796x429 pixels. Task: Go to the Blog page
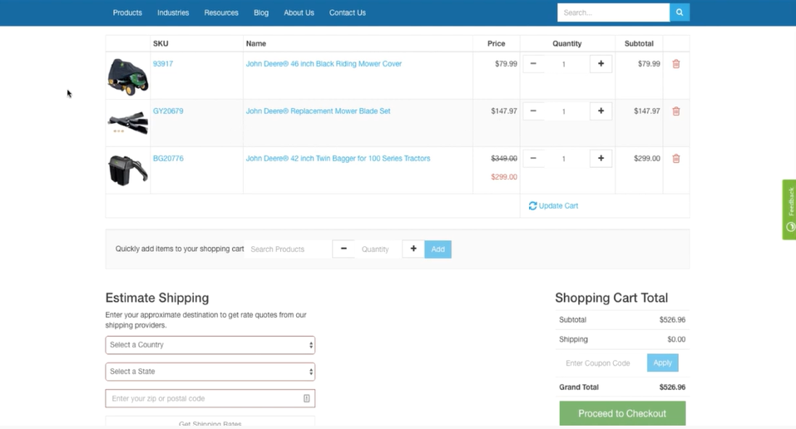click(261, 12)
